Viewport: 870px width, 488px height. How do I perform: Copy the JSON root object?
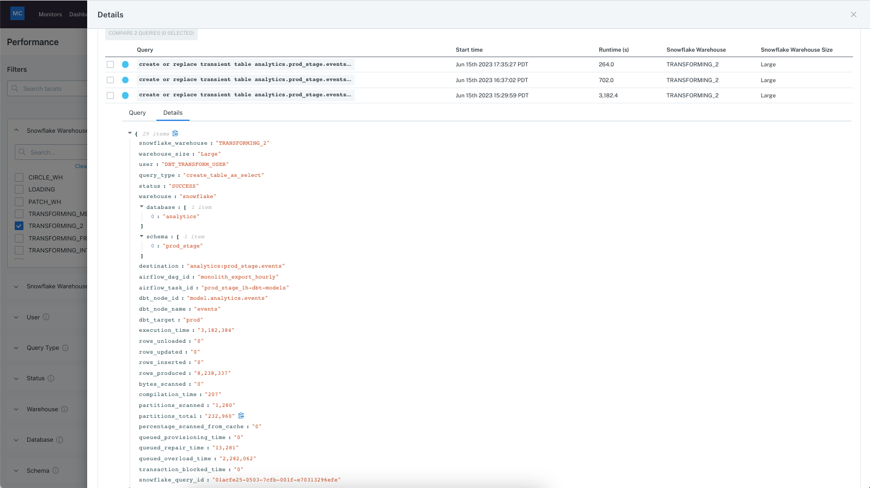tap(175, 133)
